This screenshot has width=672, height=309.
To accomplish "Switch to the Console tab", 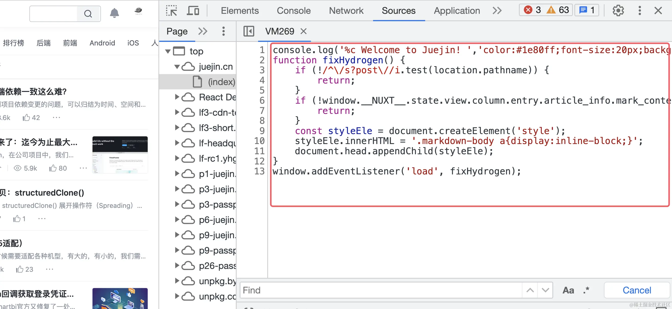I will (x=294, y=11).
